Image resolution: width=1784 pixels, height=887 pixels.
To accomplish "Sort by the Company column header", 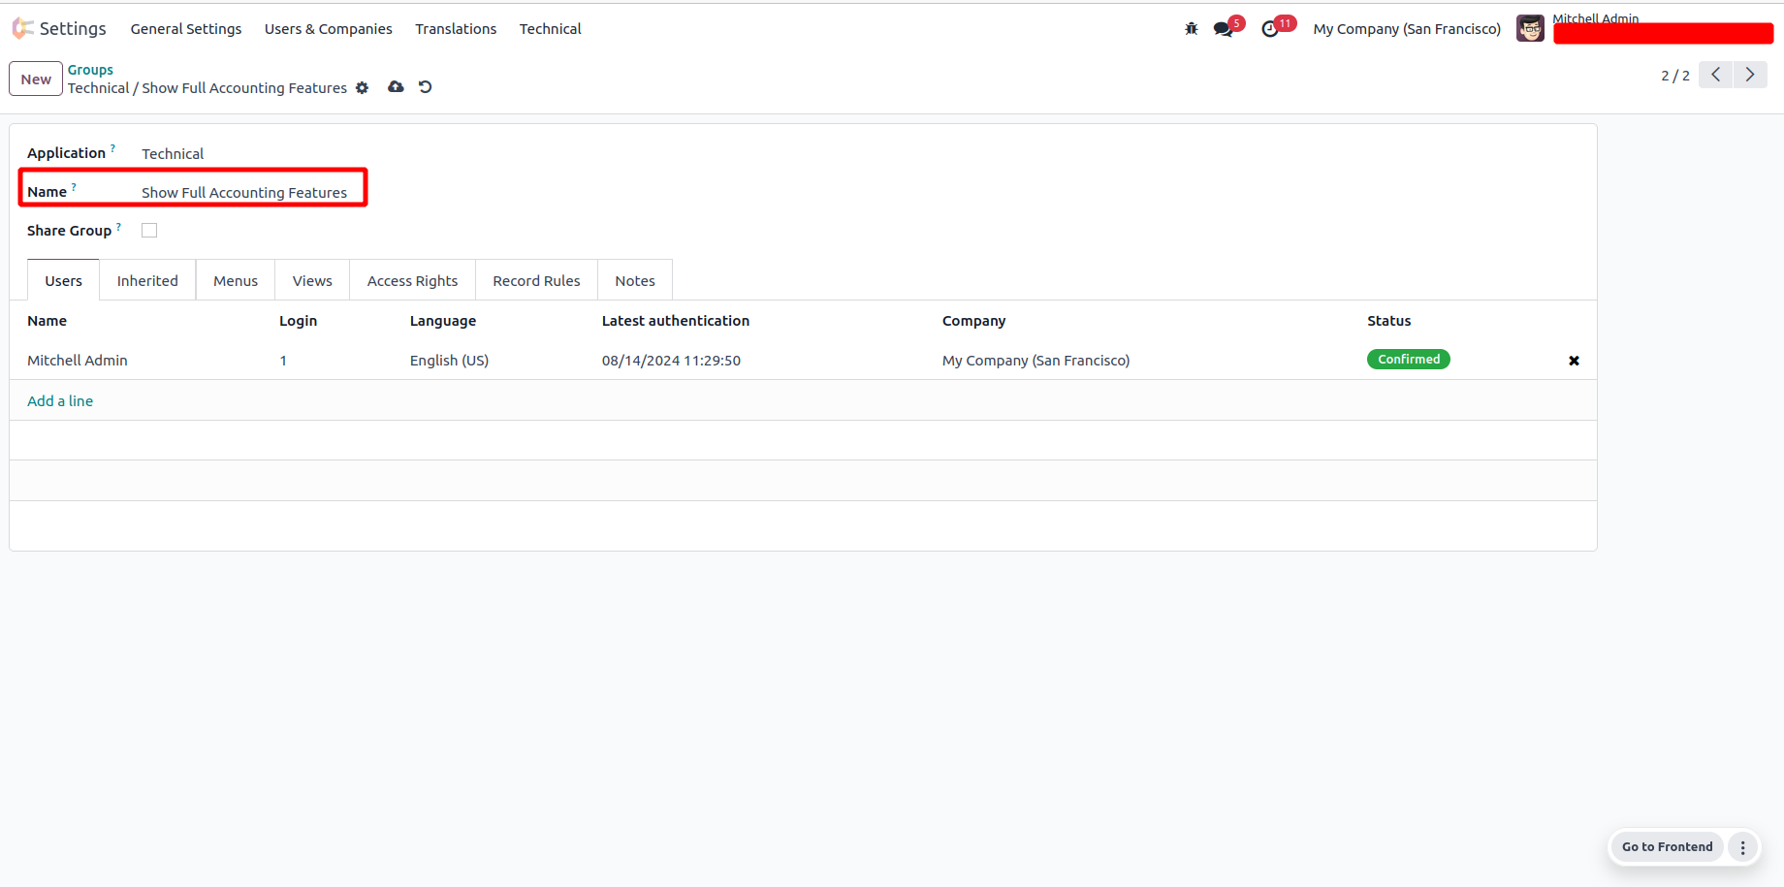I will pyautogui.click(x=974, y=321).
